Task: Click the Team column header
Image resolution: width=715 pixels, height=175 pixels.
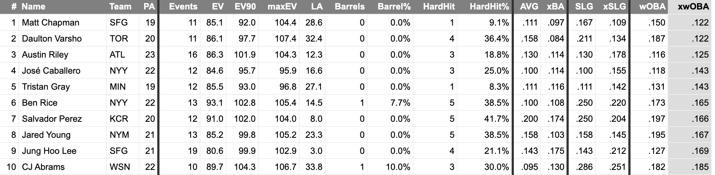Action: point(120,7)
